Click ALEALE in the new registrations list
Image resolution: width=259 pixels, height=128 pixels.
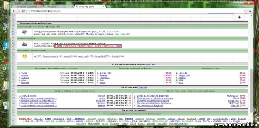(x=25, y=78)
